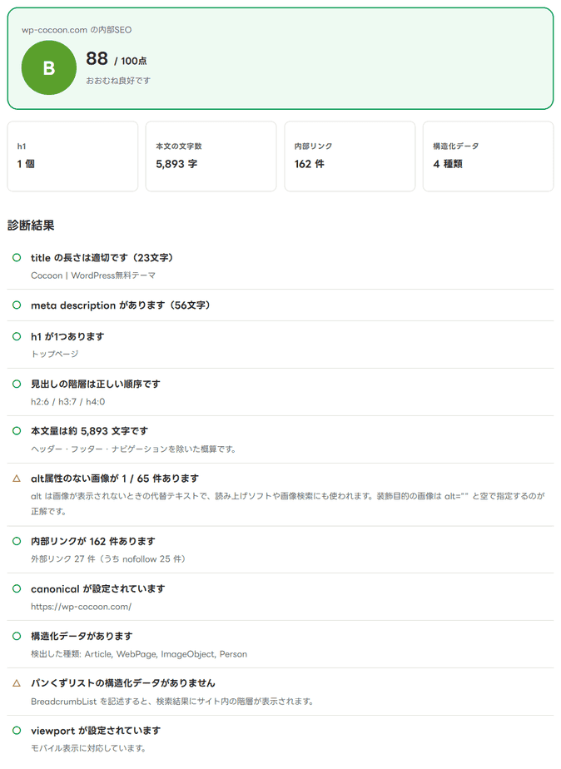Click the BreadcrumbList recommendation text
The width and height of the screenshot is (561, 769).
pyautogui.click(x=172, y=702)
